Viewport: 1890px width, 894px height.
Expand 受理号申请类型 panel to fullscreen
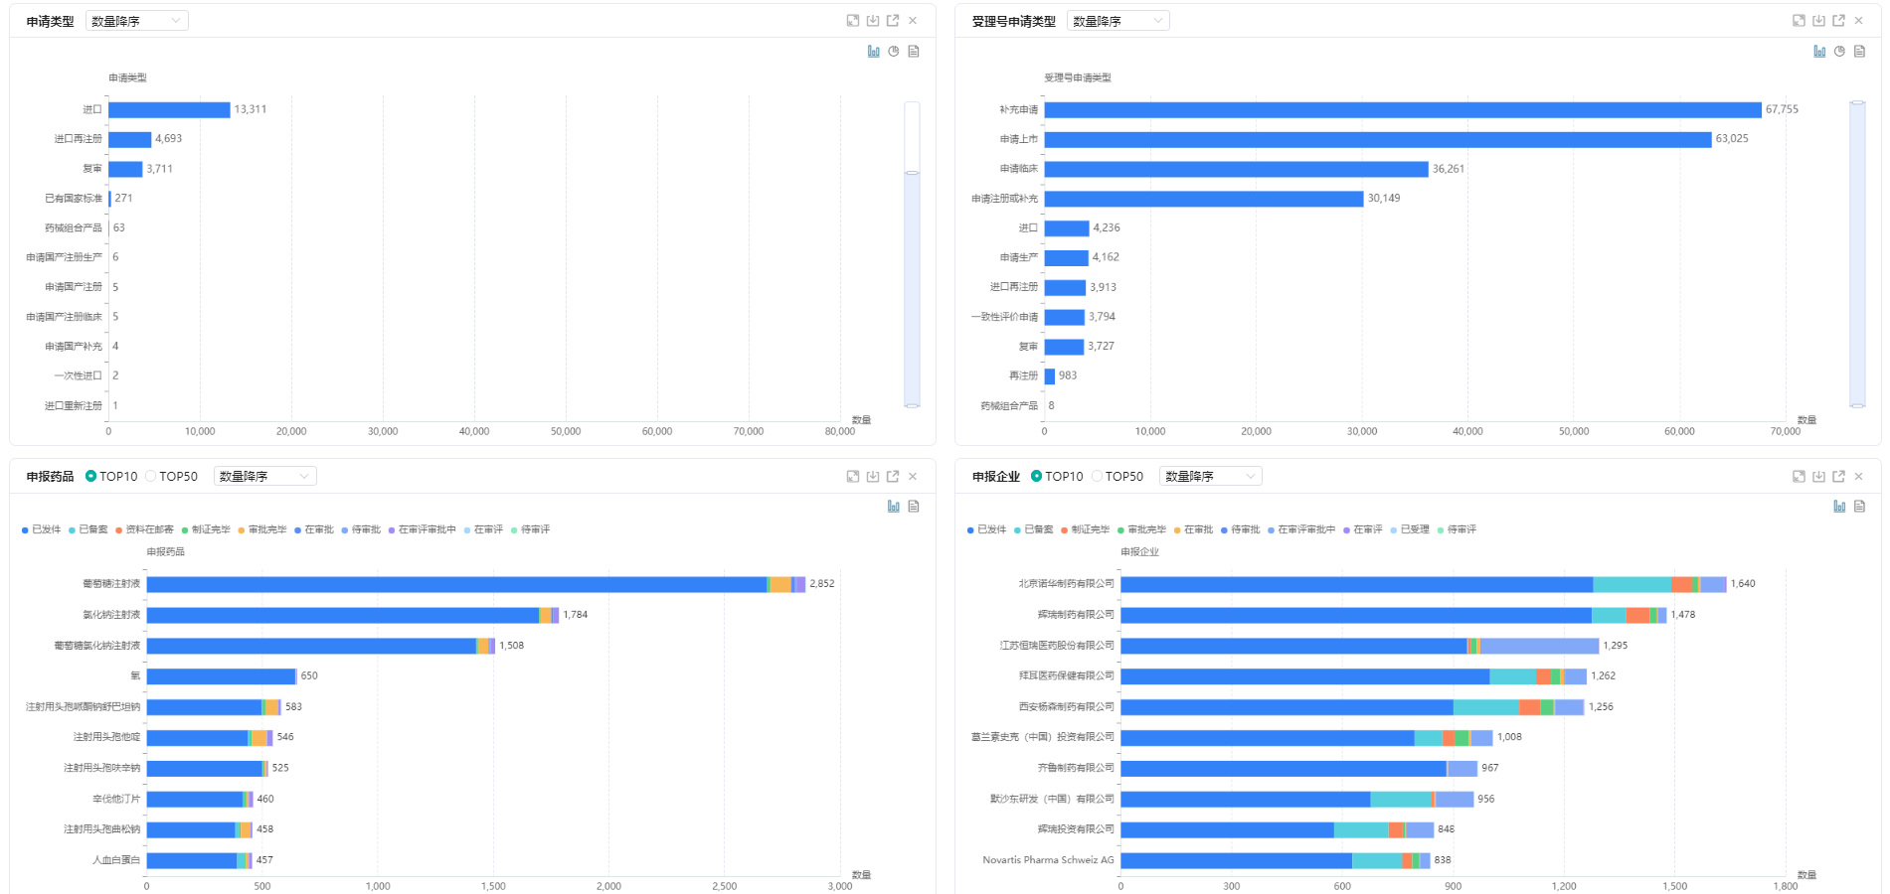1799,21
